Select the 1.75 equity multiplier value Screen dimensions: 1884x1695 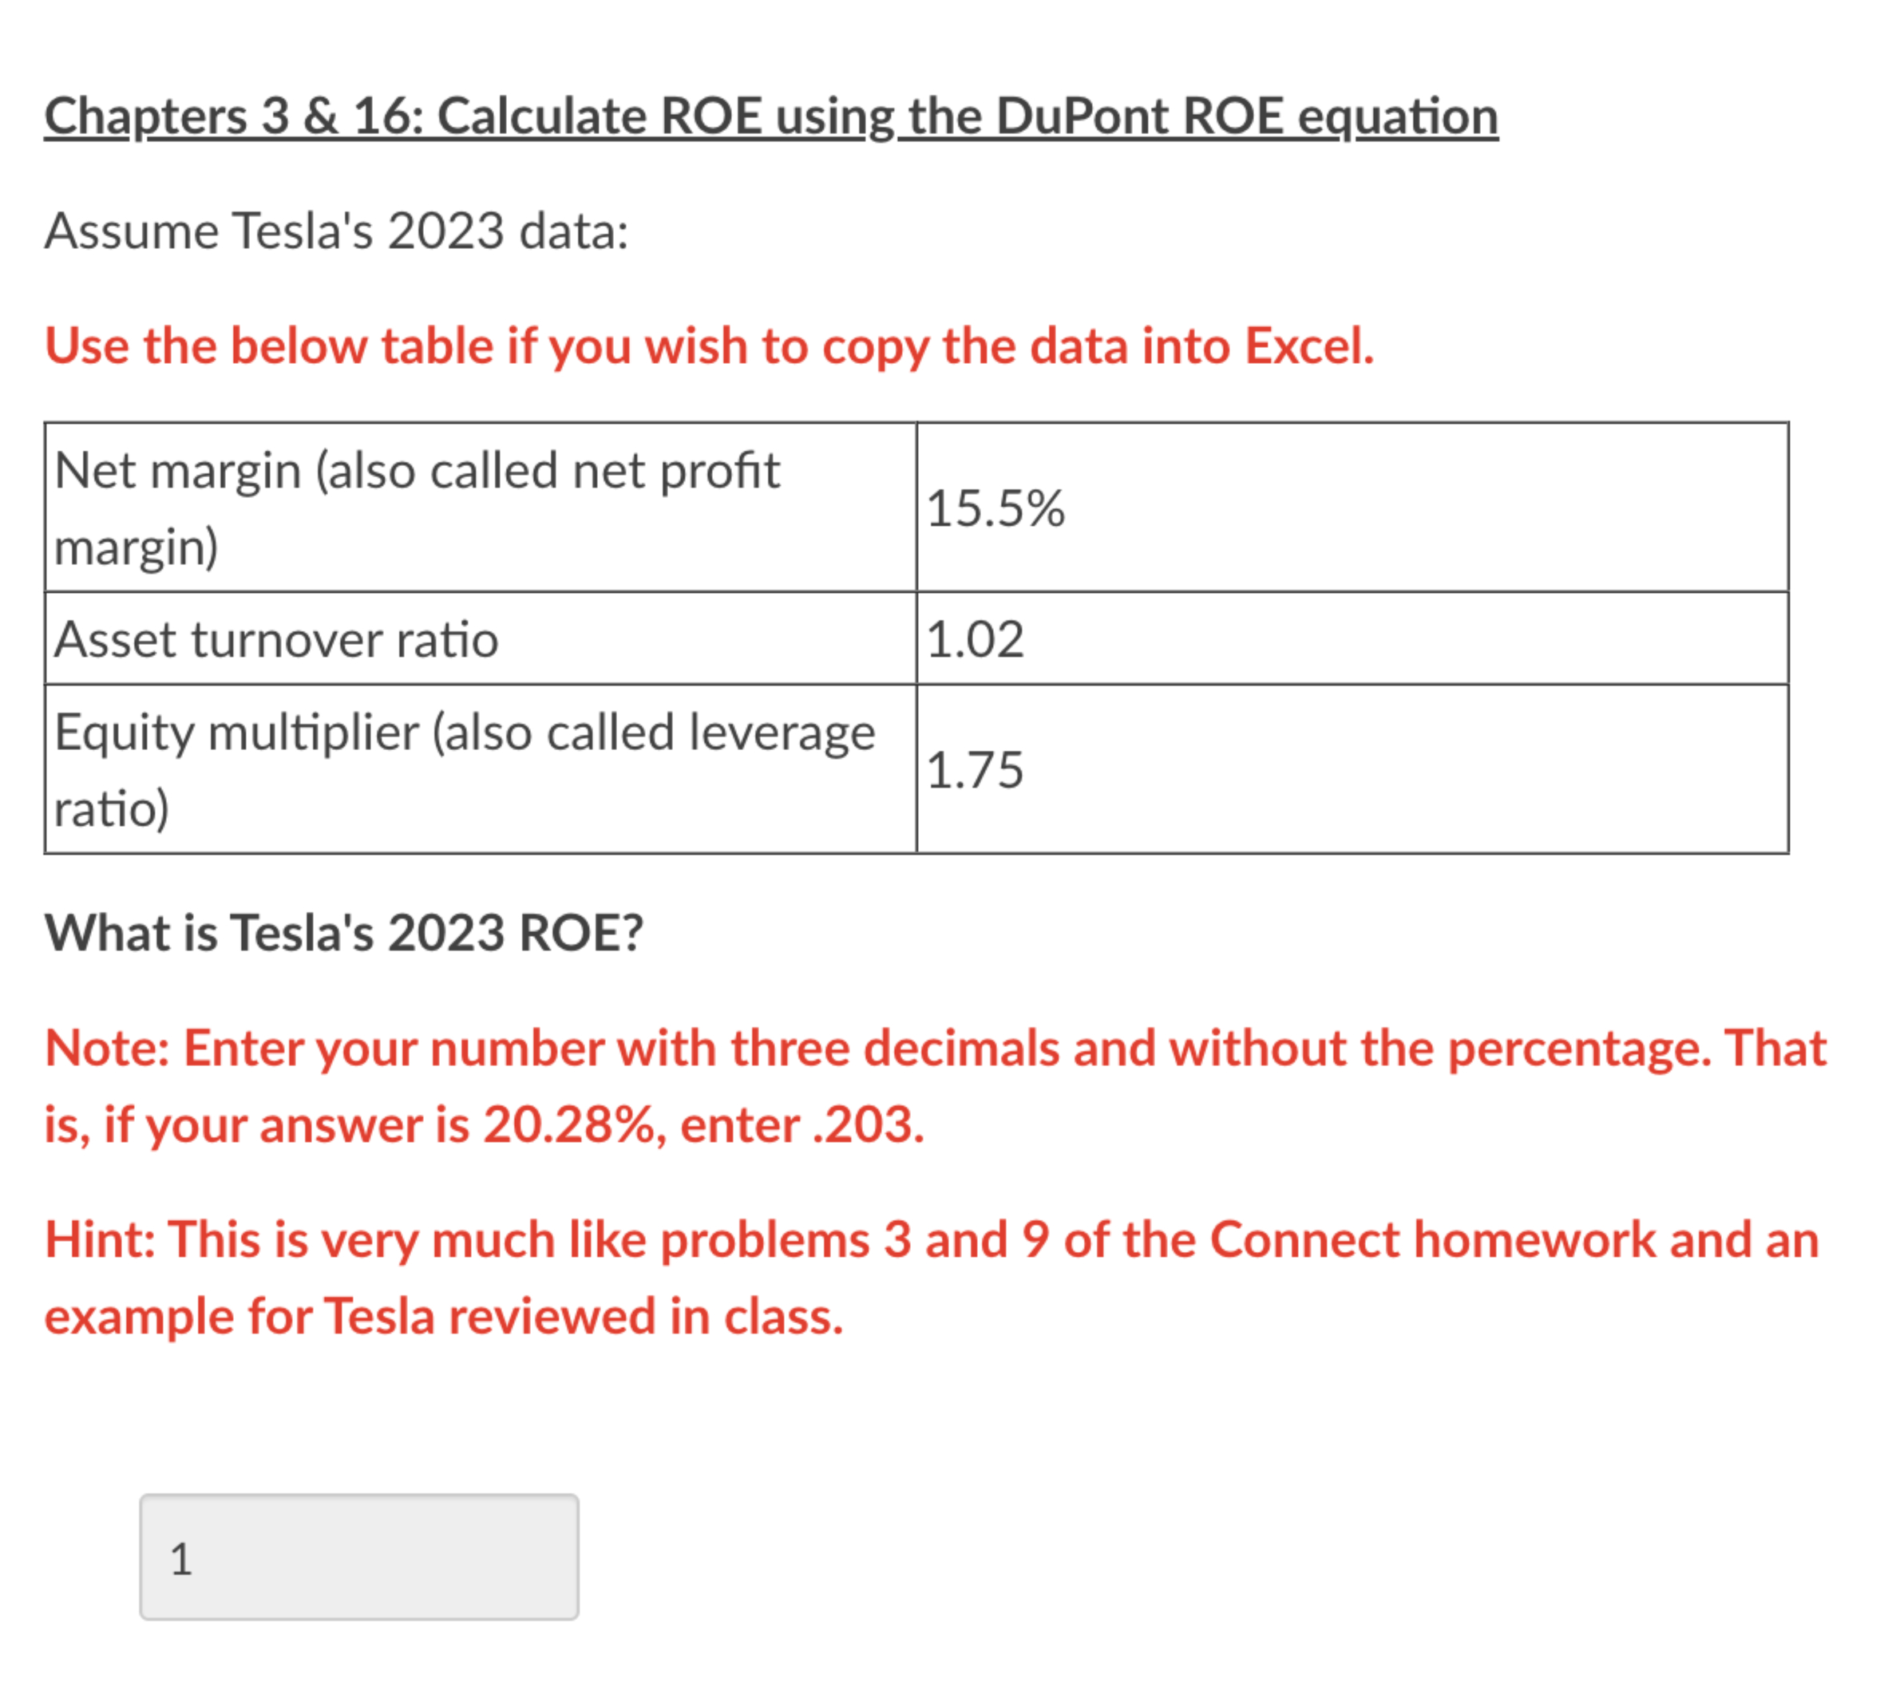pyautogui.click(x=976, y=769)
